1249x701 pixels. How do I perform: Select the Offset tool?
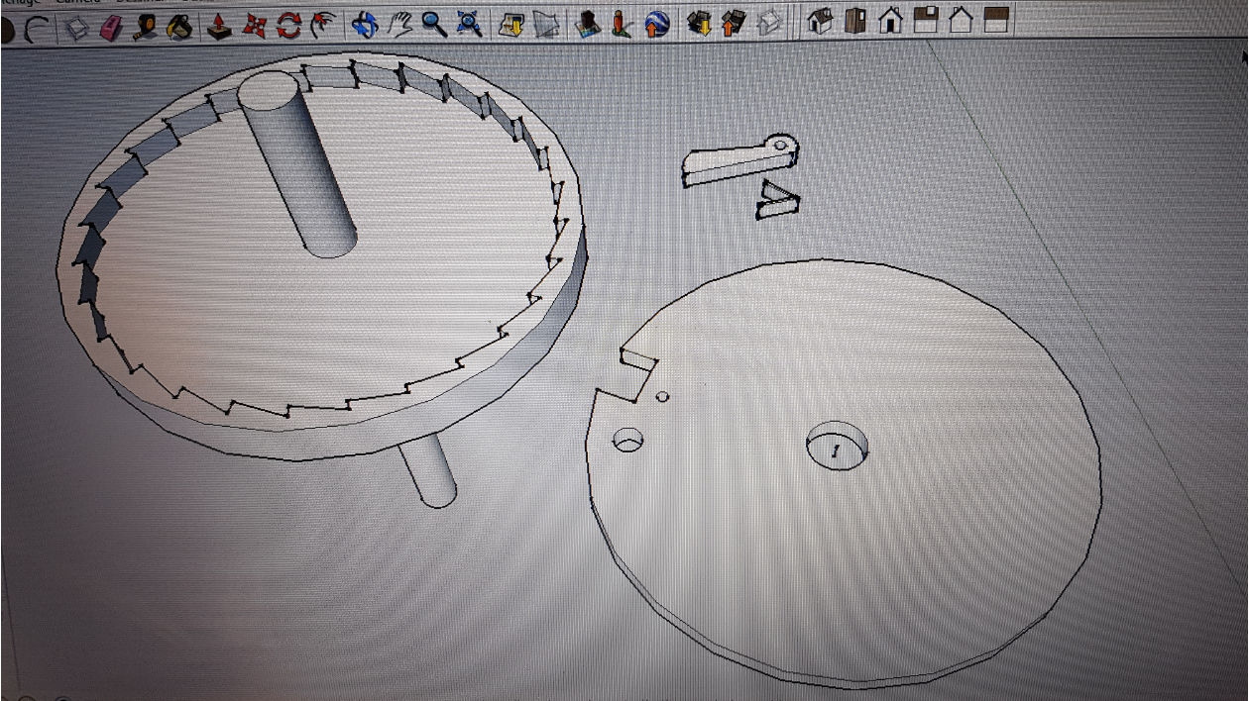click(x=323, y=25)
